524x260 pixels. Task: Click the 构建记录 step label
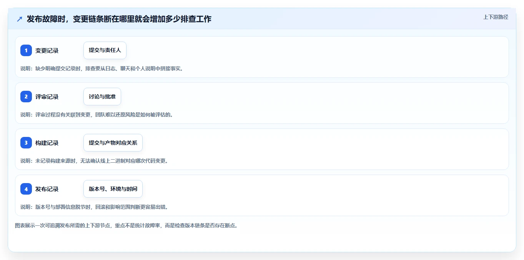coord(47,143)
